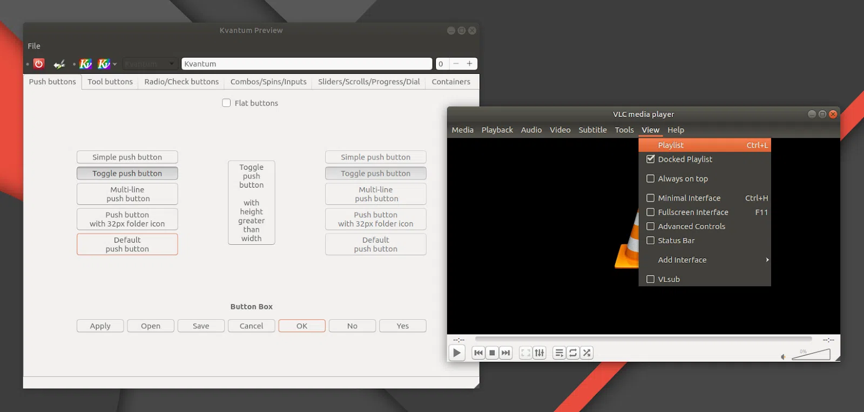Image resolution: width=864 pixels, height=412 pixels.
Task: Open VLC extended settings equalizer icon
Action: click(x=539, y=353)
